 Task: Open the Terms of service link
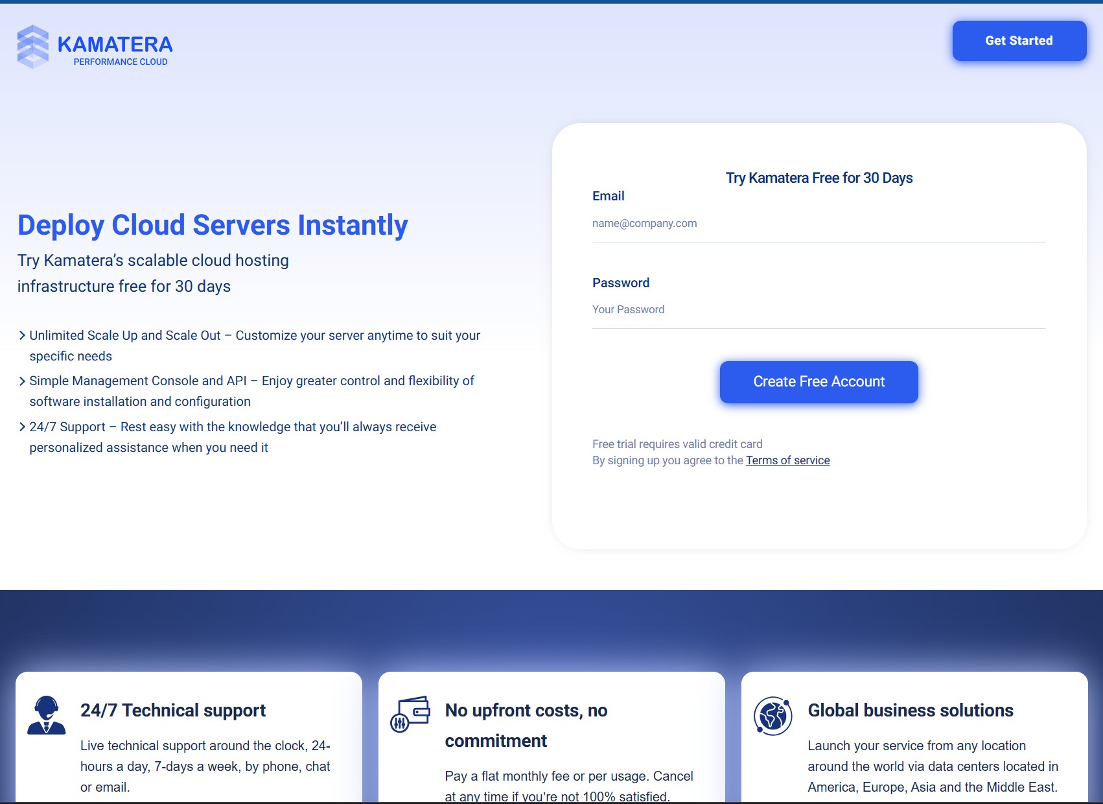click(787, 460)
